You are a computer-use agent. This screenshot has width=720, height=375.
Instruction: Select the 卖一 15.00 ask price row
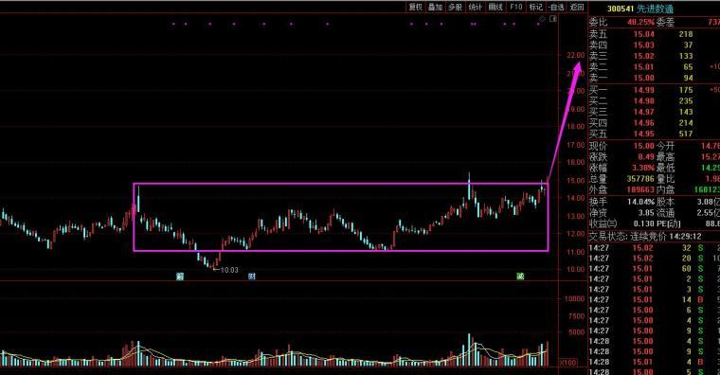click(654, 78)
